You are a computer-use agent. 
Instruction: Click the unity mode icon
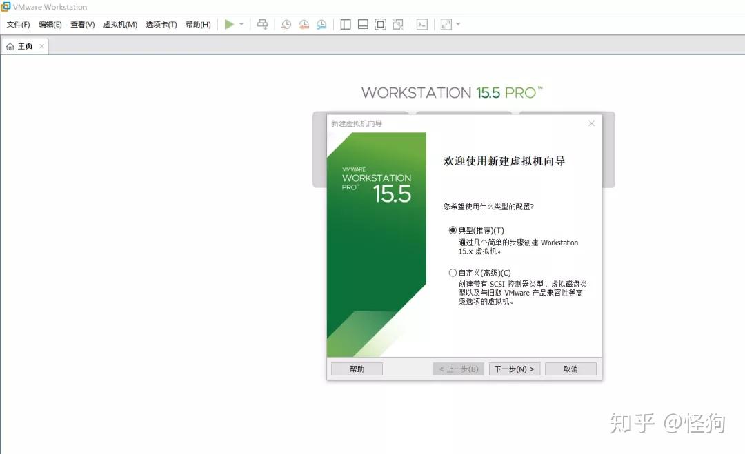click(x=398, y=25)
